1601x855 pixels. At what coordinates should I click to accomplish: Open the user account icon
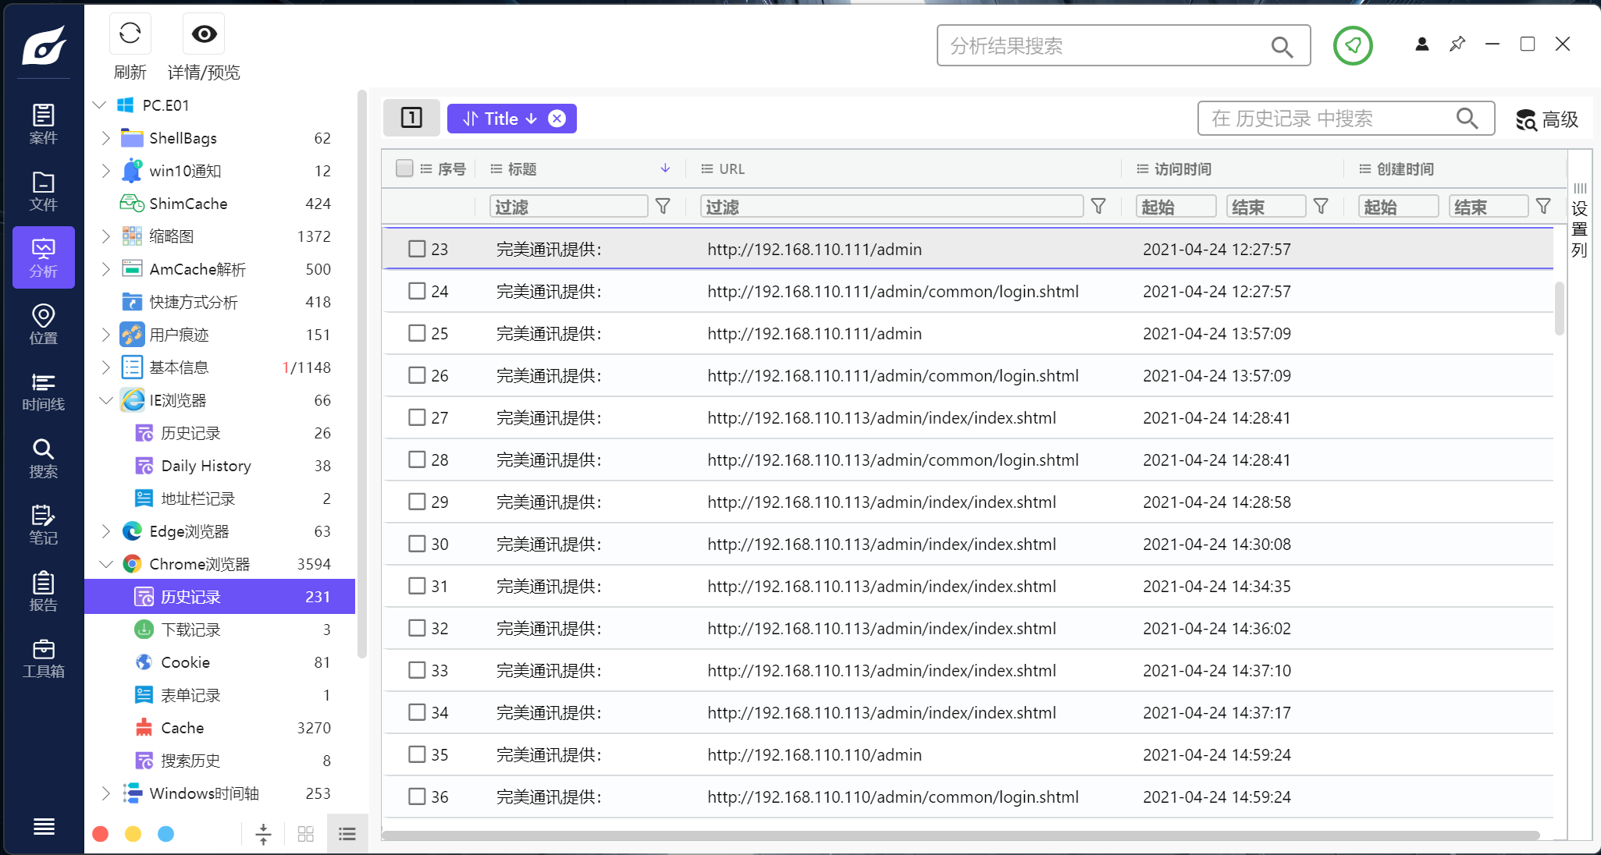point(1421,44)
